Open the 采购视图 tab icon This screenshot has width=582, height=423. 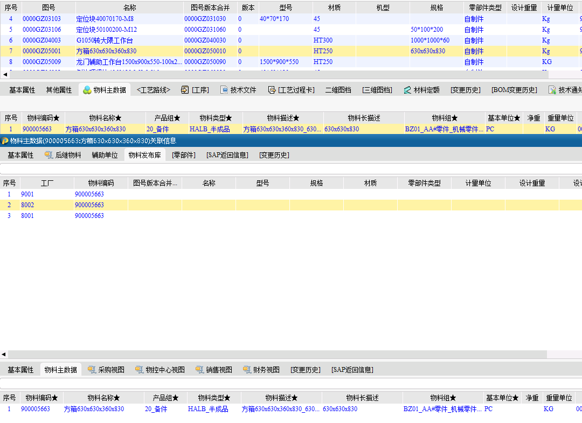[x=92, y=370]
